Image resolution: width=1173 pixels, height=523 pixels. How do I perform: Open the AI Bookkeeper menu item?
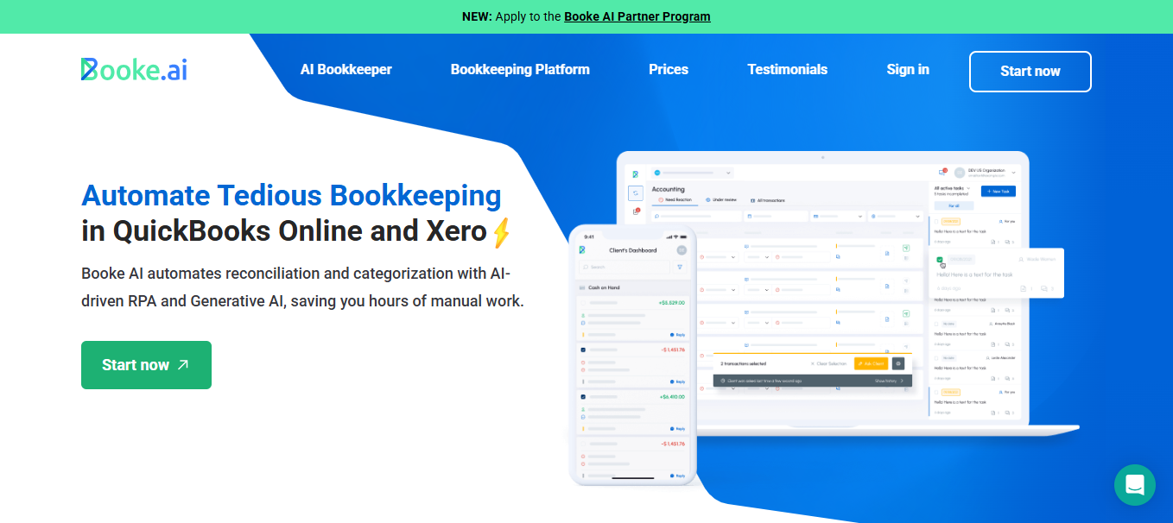[346, 70]
